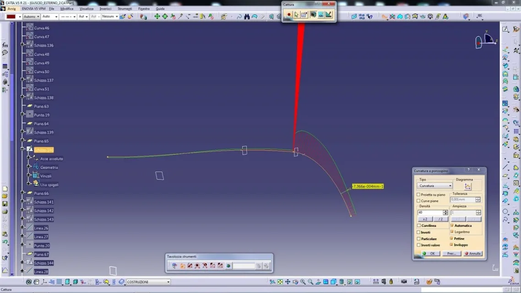Select the arrow selection tool in Cattura
Screen dimensions: 521x293
click(296, 15)
